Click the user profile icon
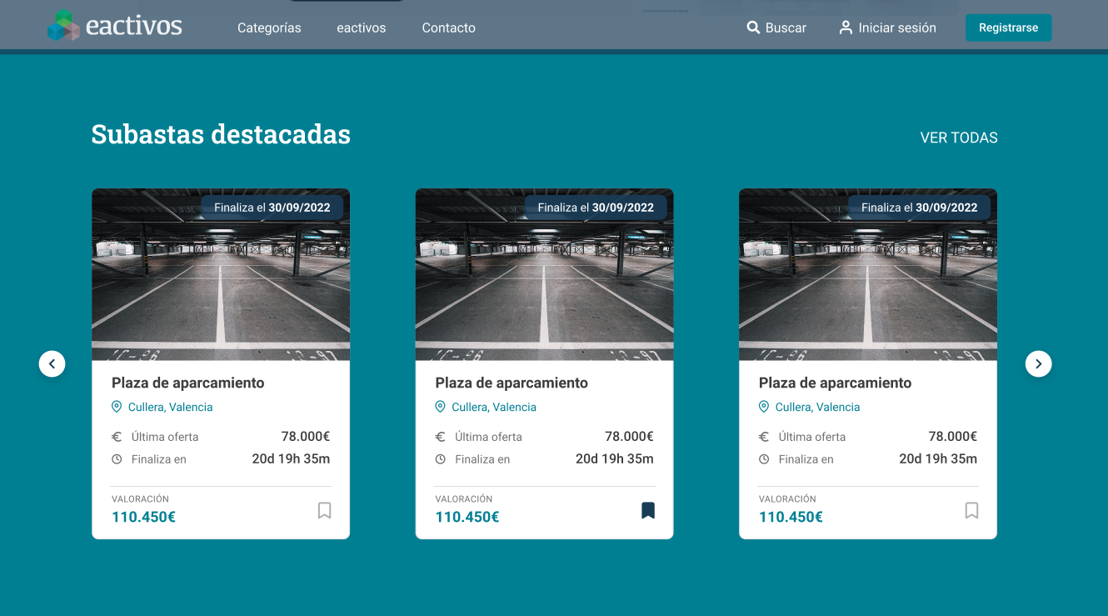This screenshot has height=616, width=1108. tap(846, 28)
